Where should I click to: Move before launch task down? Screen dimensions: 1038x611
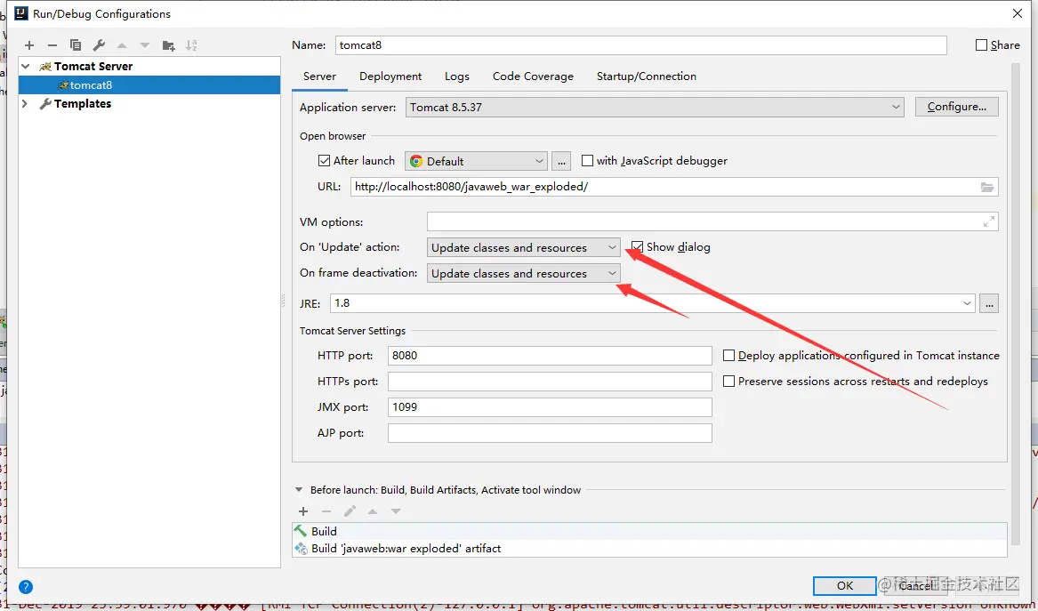395,511
